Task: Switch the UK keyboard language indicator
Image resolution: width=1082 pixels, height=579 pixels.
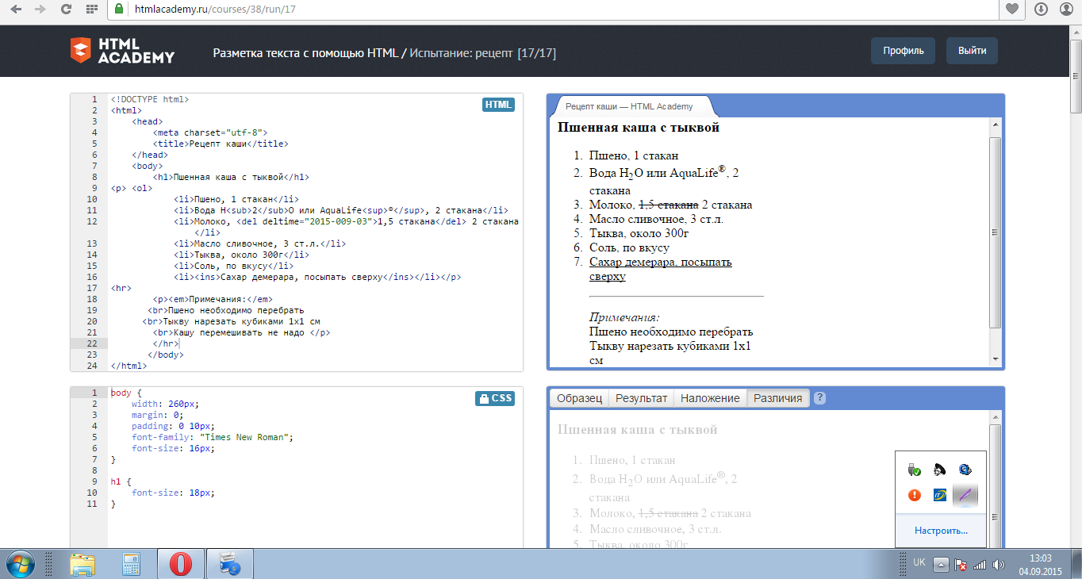Action: [919, 562]
